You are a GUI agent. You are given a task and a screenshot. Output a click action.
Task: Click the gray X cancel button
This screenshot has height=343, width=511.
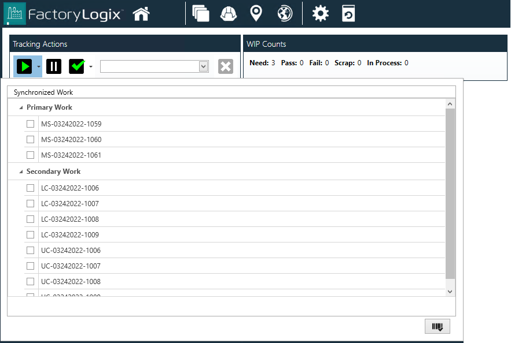click(x=226, y=66)
